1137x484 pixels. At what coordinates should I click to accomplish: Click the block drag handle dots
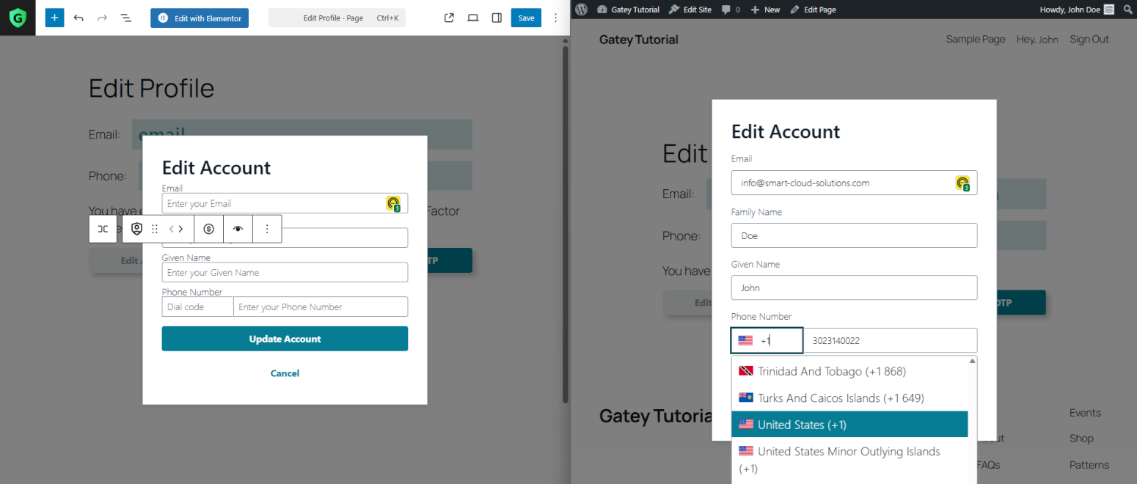click(x=155, y=229)
